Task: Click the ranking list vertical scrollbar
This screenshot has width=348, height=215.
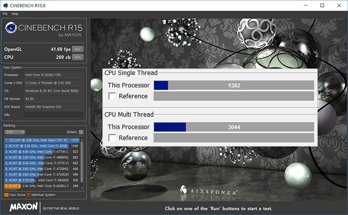Action: [82, 162]
